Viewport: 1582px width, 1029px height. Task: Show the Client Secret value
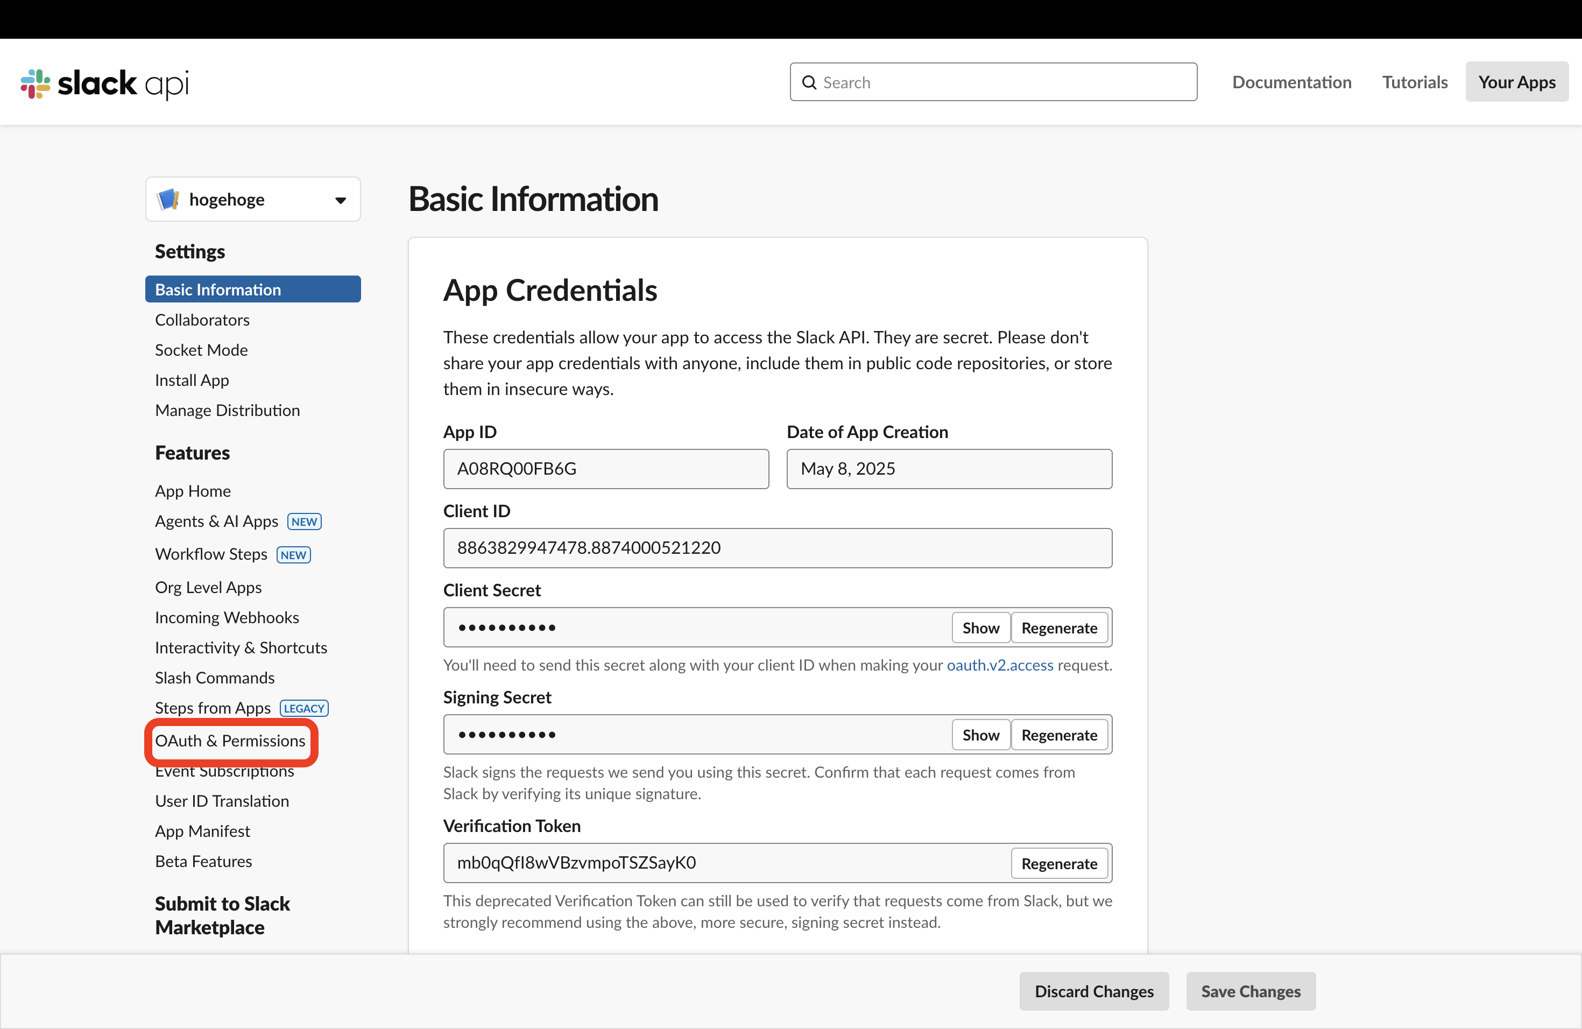(x=980, y=628)
